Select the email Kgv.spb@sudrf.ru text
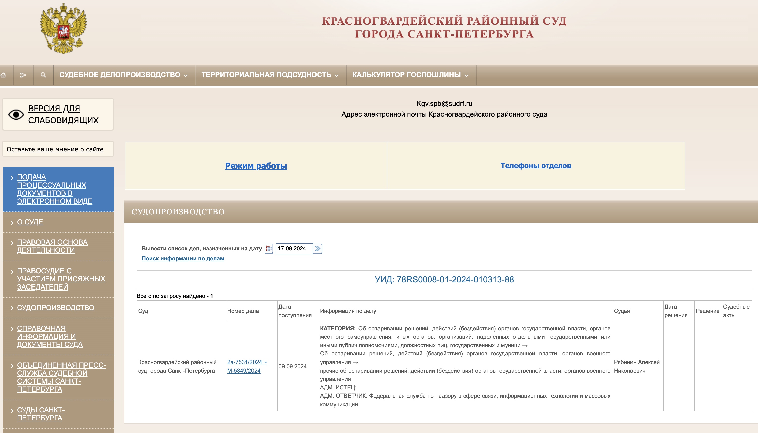Image resolution: width=758 pixels, height=433 pixels. tap(444, 103)
